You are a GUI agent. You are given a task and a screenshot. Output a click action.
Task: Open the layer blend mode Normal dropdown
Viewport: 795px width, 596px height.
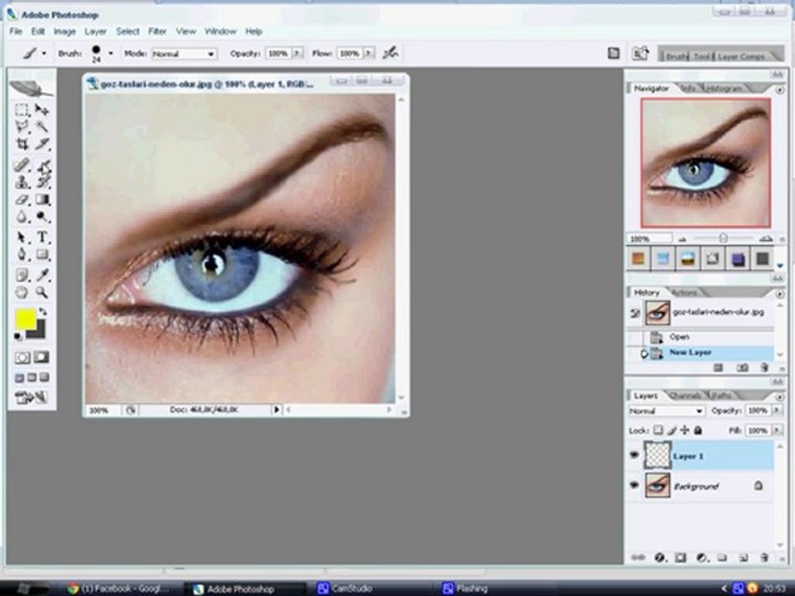tap(666, 411)
